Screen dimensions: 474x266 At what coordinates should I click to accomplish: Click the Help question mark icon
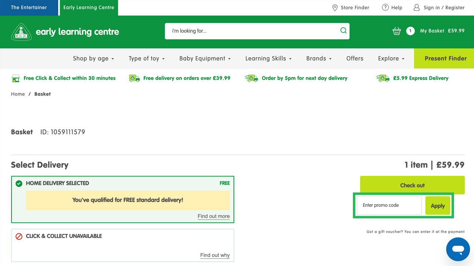click(385, 7)
